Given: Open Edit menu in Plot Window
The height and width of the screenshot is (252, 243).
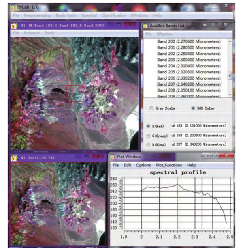Looking at the screenshot, I should tap(127, 165).
